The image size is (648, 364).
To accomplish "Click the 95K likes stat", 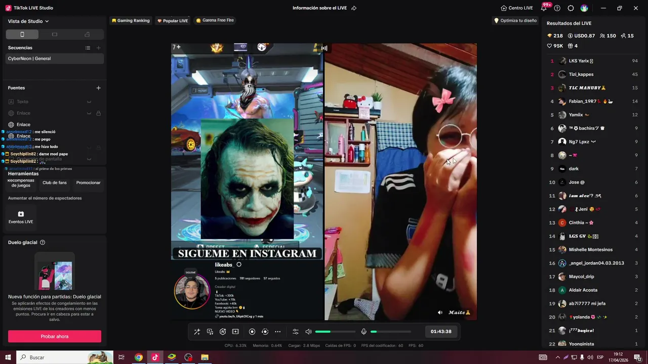I will pyautogui.click(x=555, y=46).
